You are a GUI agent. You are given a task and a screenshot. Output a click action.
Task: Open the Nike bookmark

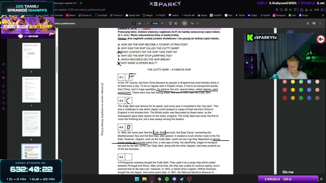click(x=228, y=15)
